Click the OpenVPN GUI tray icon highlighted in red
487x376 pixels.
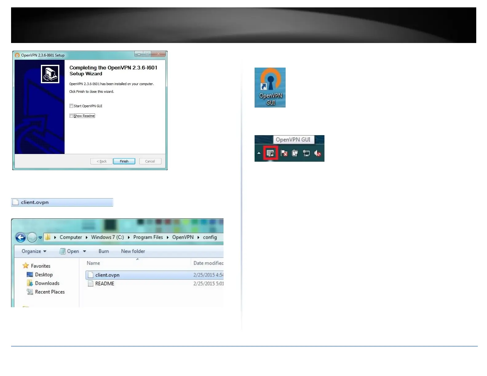click(x=271, y=153)
